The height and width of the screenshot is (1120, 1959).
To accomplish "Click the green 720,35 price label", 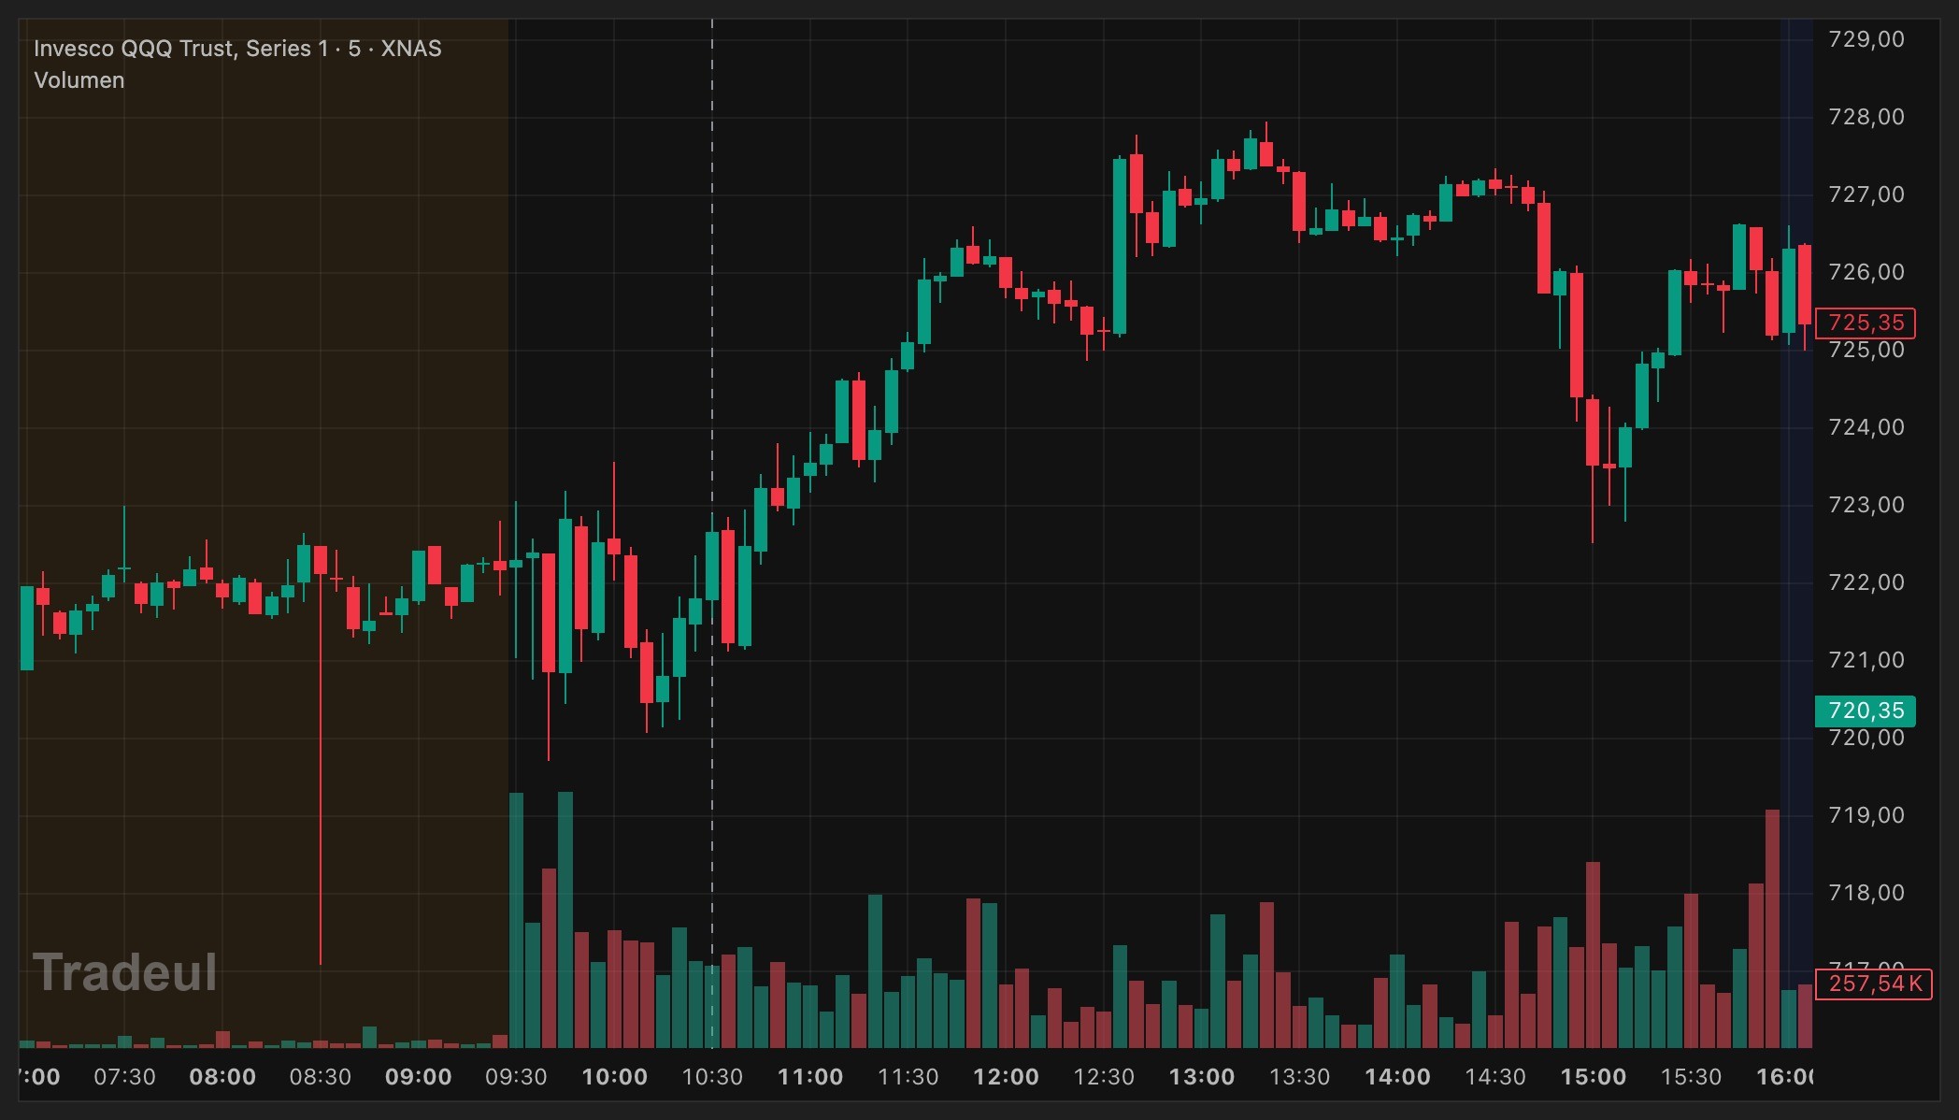I will tap(1866, 711).
